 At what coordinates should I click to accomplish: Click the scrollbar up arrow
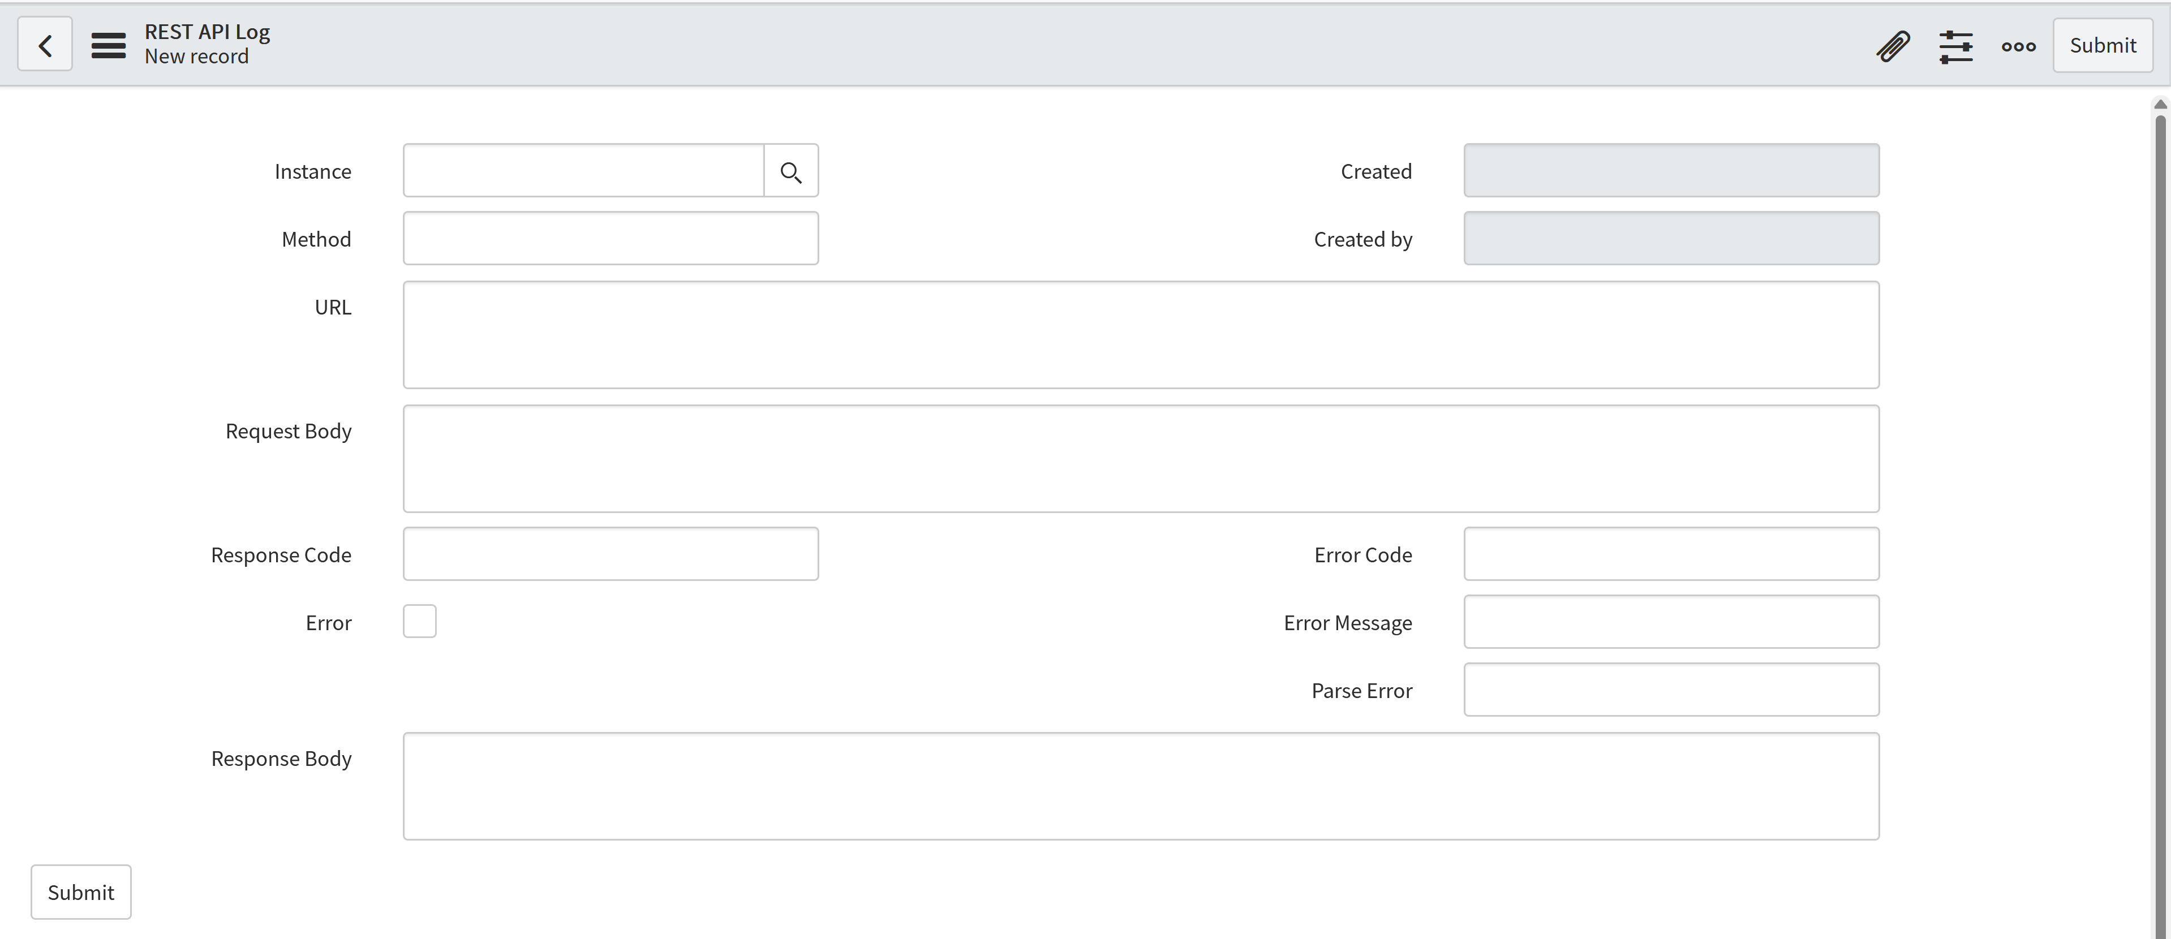2160,105
